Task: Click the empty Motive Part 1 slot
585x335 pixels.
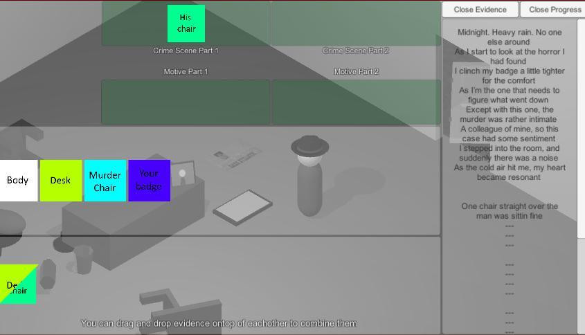Action: 186,102
